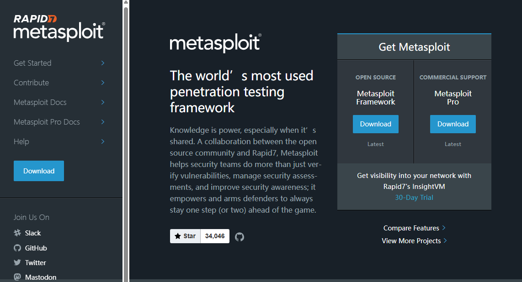Click the COMMERCIAL SUPPORT label
522x282 pixels.
pyautogui.click(x=453, y=77)
